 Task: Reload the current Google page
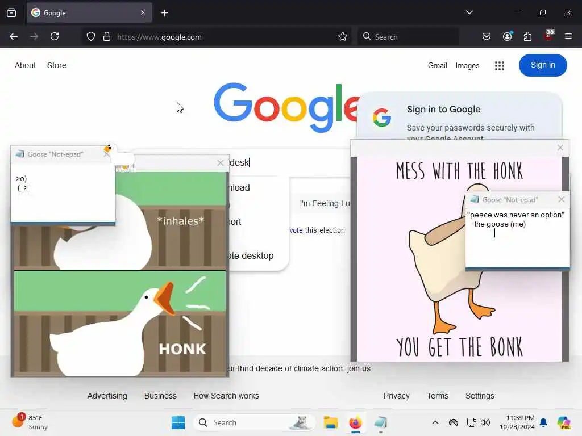(55, 37)
